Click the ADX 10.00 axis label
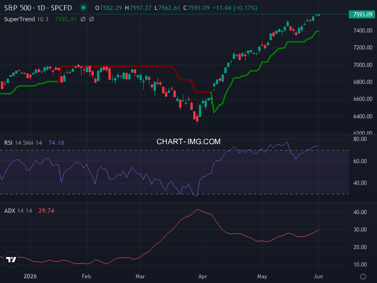The image size is (377, 283). (360, 265)
